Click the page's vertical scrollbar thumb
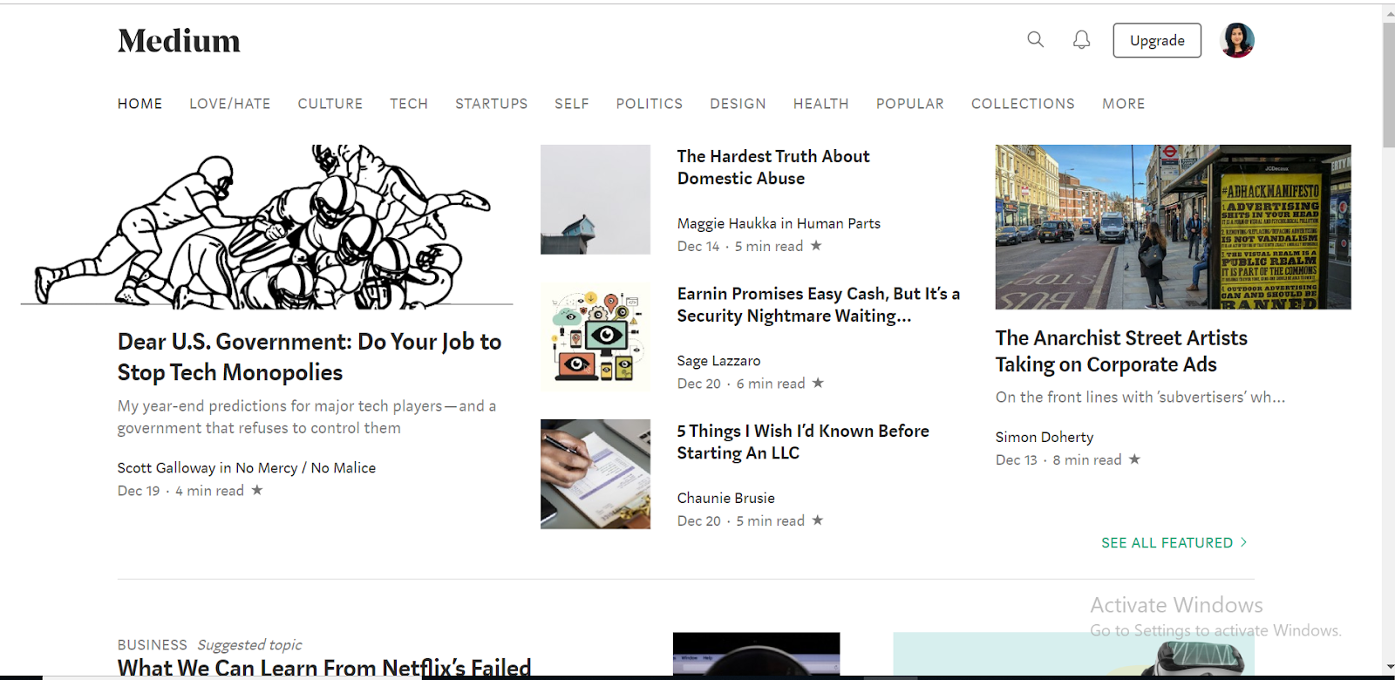 1388,85
